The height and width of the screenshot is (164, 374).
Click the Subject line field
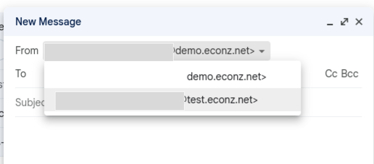click(188, 102)
